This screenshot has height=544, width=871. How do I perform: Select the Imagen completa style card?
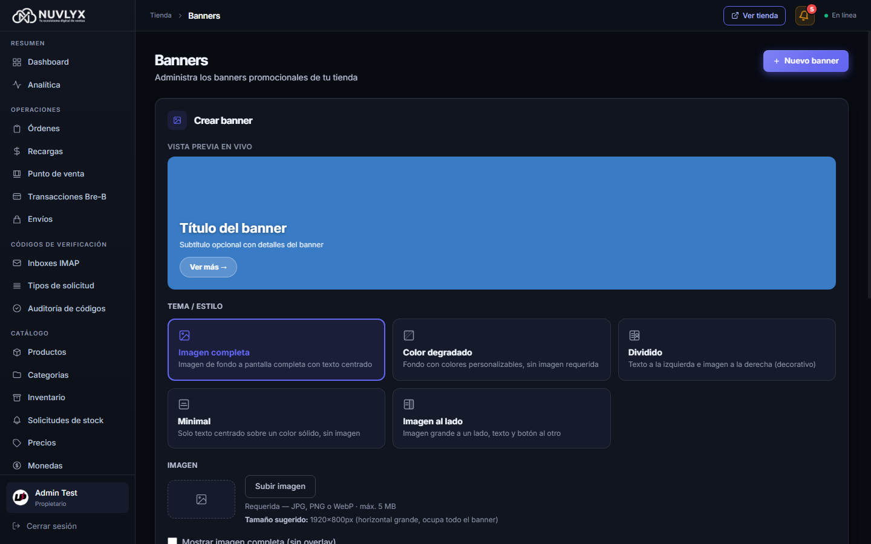point(276,349)
